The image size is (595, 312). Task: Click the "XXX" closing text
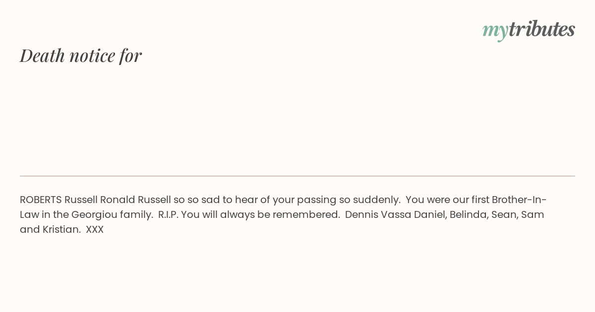pyautogui.click(x=95, y=229)
